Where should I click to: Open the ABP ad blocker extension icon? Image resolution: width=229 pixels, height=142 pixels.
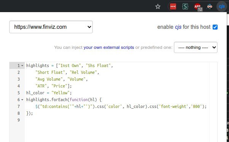click(197, 7)
